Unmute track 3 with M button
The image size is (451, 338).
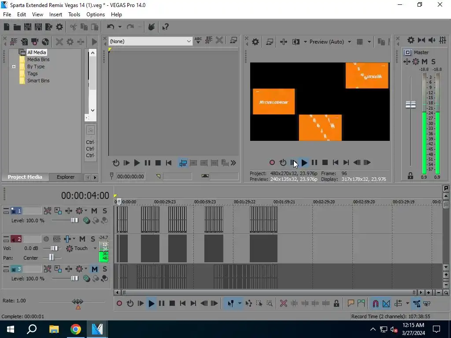[x=95, y=269]
